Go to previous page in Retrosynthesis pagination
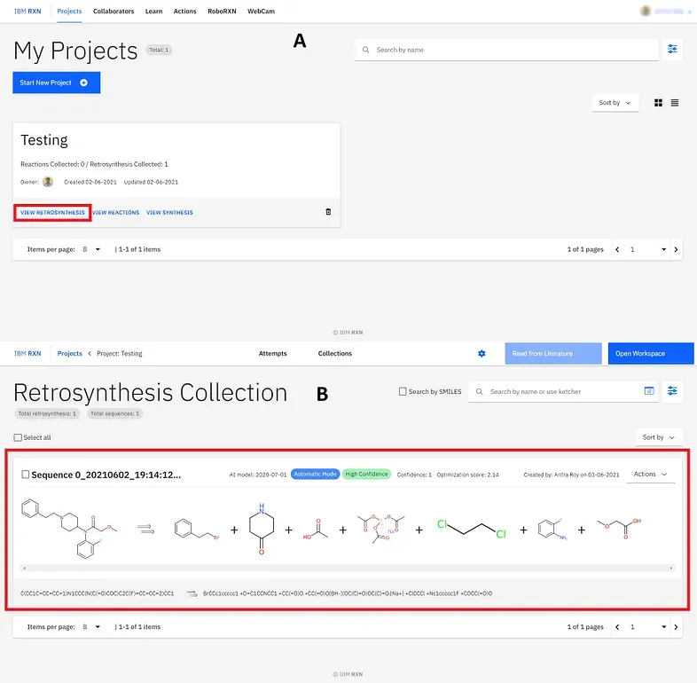This screenshot has height=683, width=697. tap(617, 627)
